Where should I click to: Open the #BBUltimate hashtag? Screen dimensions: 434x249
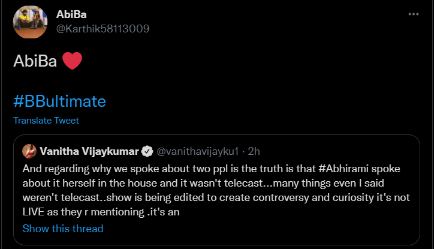click(59, 101)
